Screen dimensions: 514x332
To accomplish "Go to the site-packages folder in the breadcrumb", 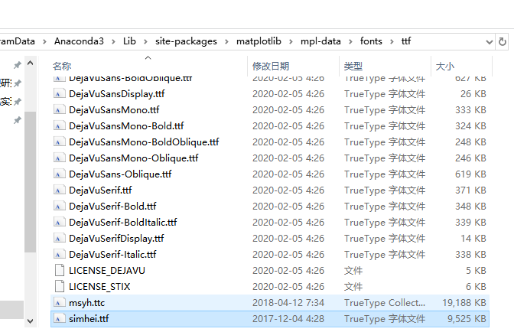I will click(186, 41).
